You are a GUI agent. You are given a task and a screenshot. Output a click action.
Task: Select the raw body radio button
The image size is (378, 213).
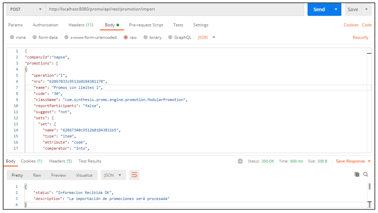pyautogui.click(x=126, y=37)
